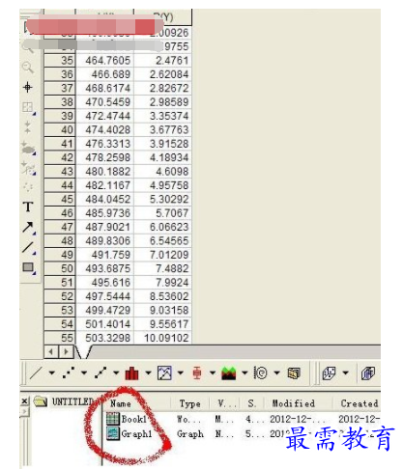403x469 pixels.
Task: Click the Graph1 graph window icon
Action: [113, 433]
